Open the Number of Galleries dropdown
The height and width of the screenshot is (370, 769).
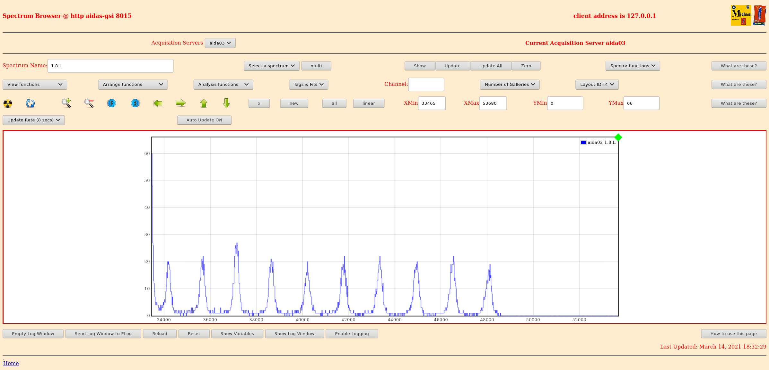(x=510, y=85)
